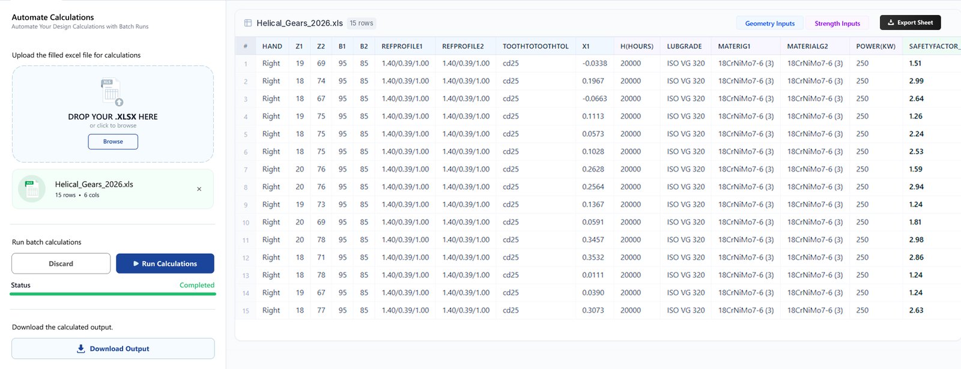Click safety factor 2.53
This screenshot has height=369, width=961.
pyautogui.click(x=916, y=151)
